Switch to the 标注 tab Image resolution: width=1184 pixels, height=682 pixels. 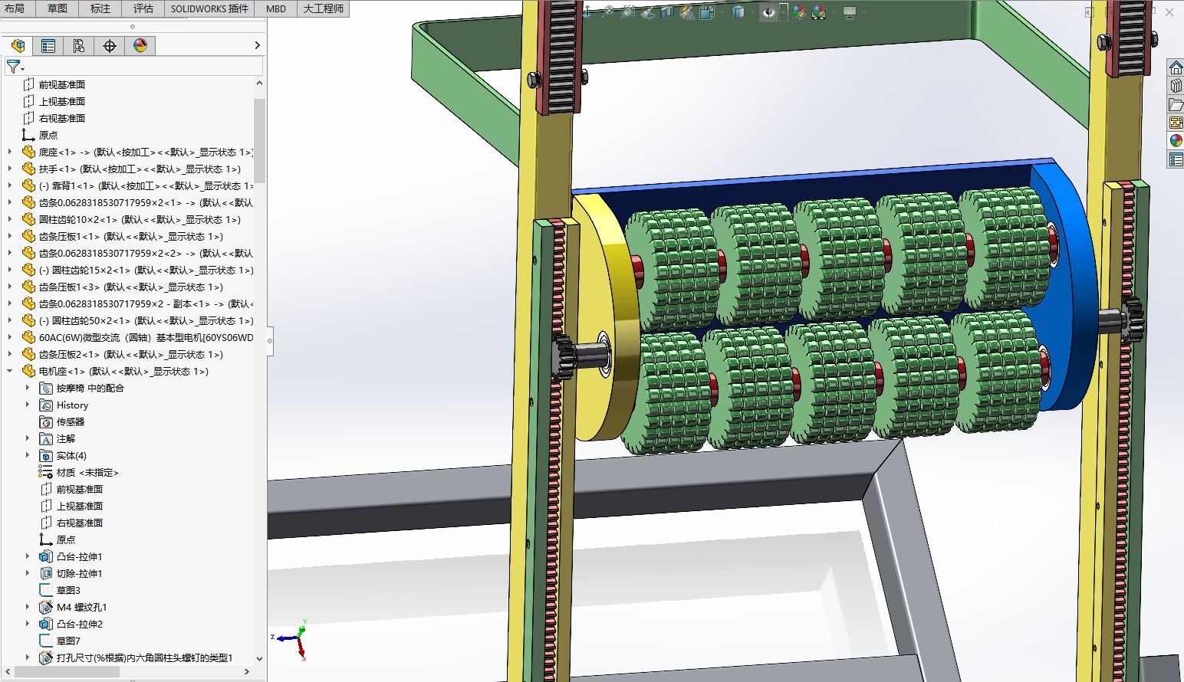[x=100, y=8]
